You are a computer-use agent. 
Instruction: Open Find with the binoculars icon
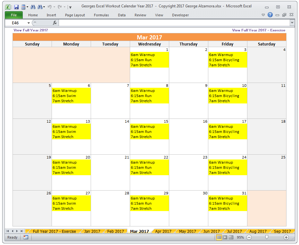click(33, 7)
